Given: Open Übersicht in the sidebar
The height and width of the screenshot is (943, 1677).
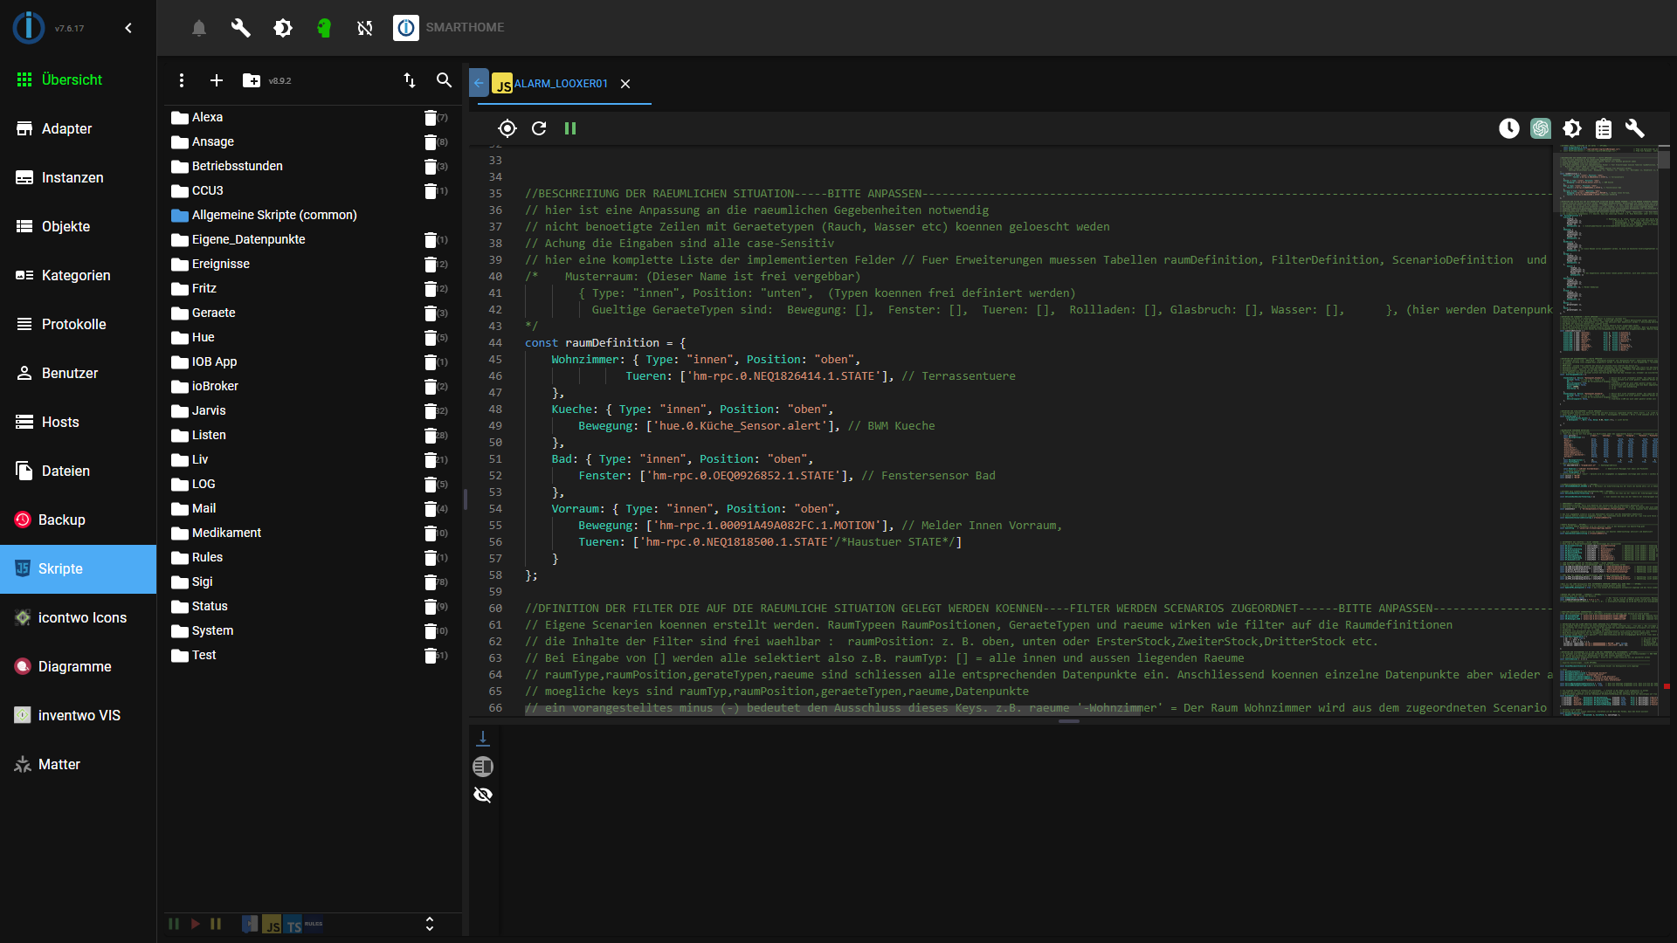Looking at the screenshot, I should [x=78, y=79].
